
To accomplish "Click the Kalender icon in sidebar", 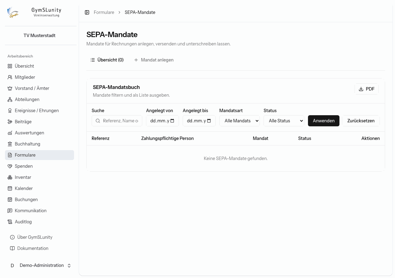I will click(x=10, y=188).
